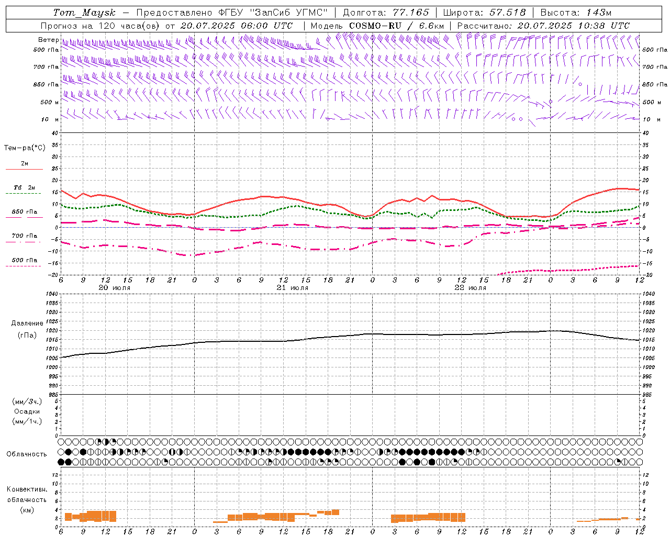Click the 'Рассчитано: 20.07.2025 10:38 UTC' text
This screenshot has height=536, width=670.
coord(543,26)
